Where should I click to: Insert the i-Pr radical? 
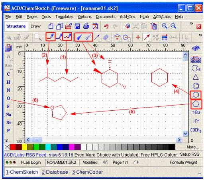[x=196, y=121]
